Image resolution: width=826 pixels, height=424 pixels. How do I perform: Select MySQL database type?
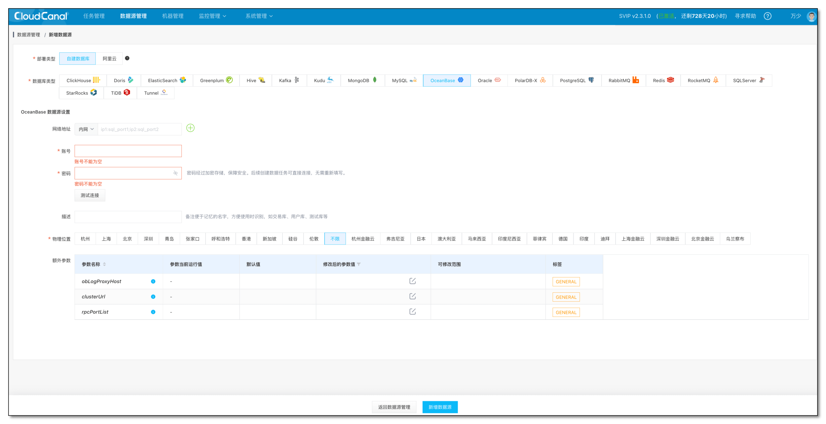pyautogui.click(x=404, y=80)
